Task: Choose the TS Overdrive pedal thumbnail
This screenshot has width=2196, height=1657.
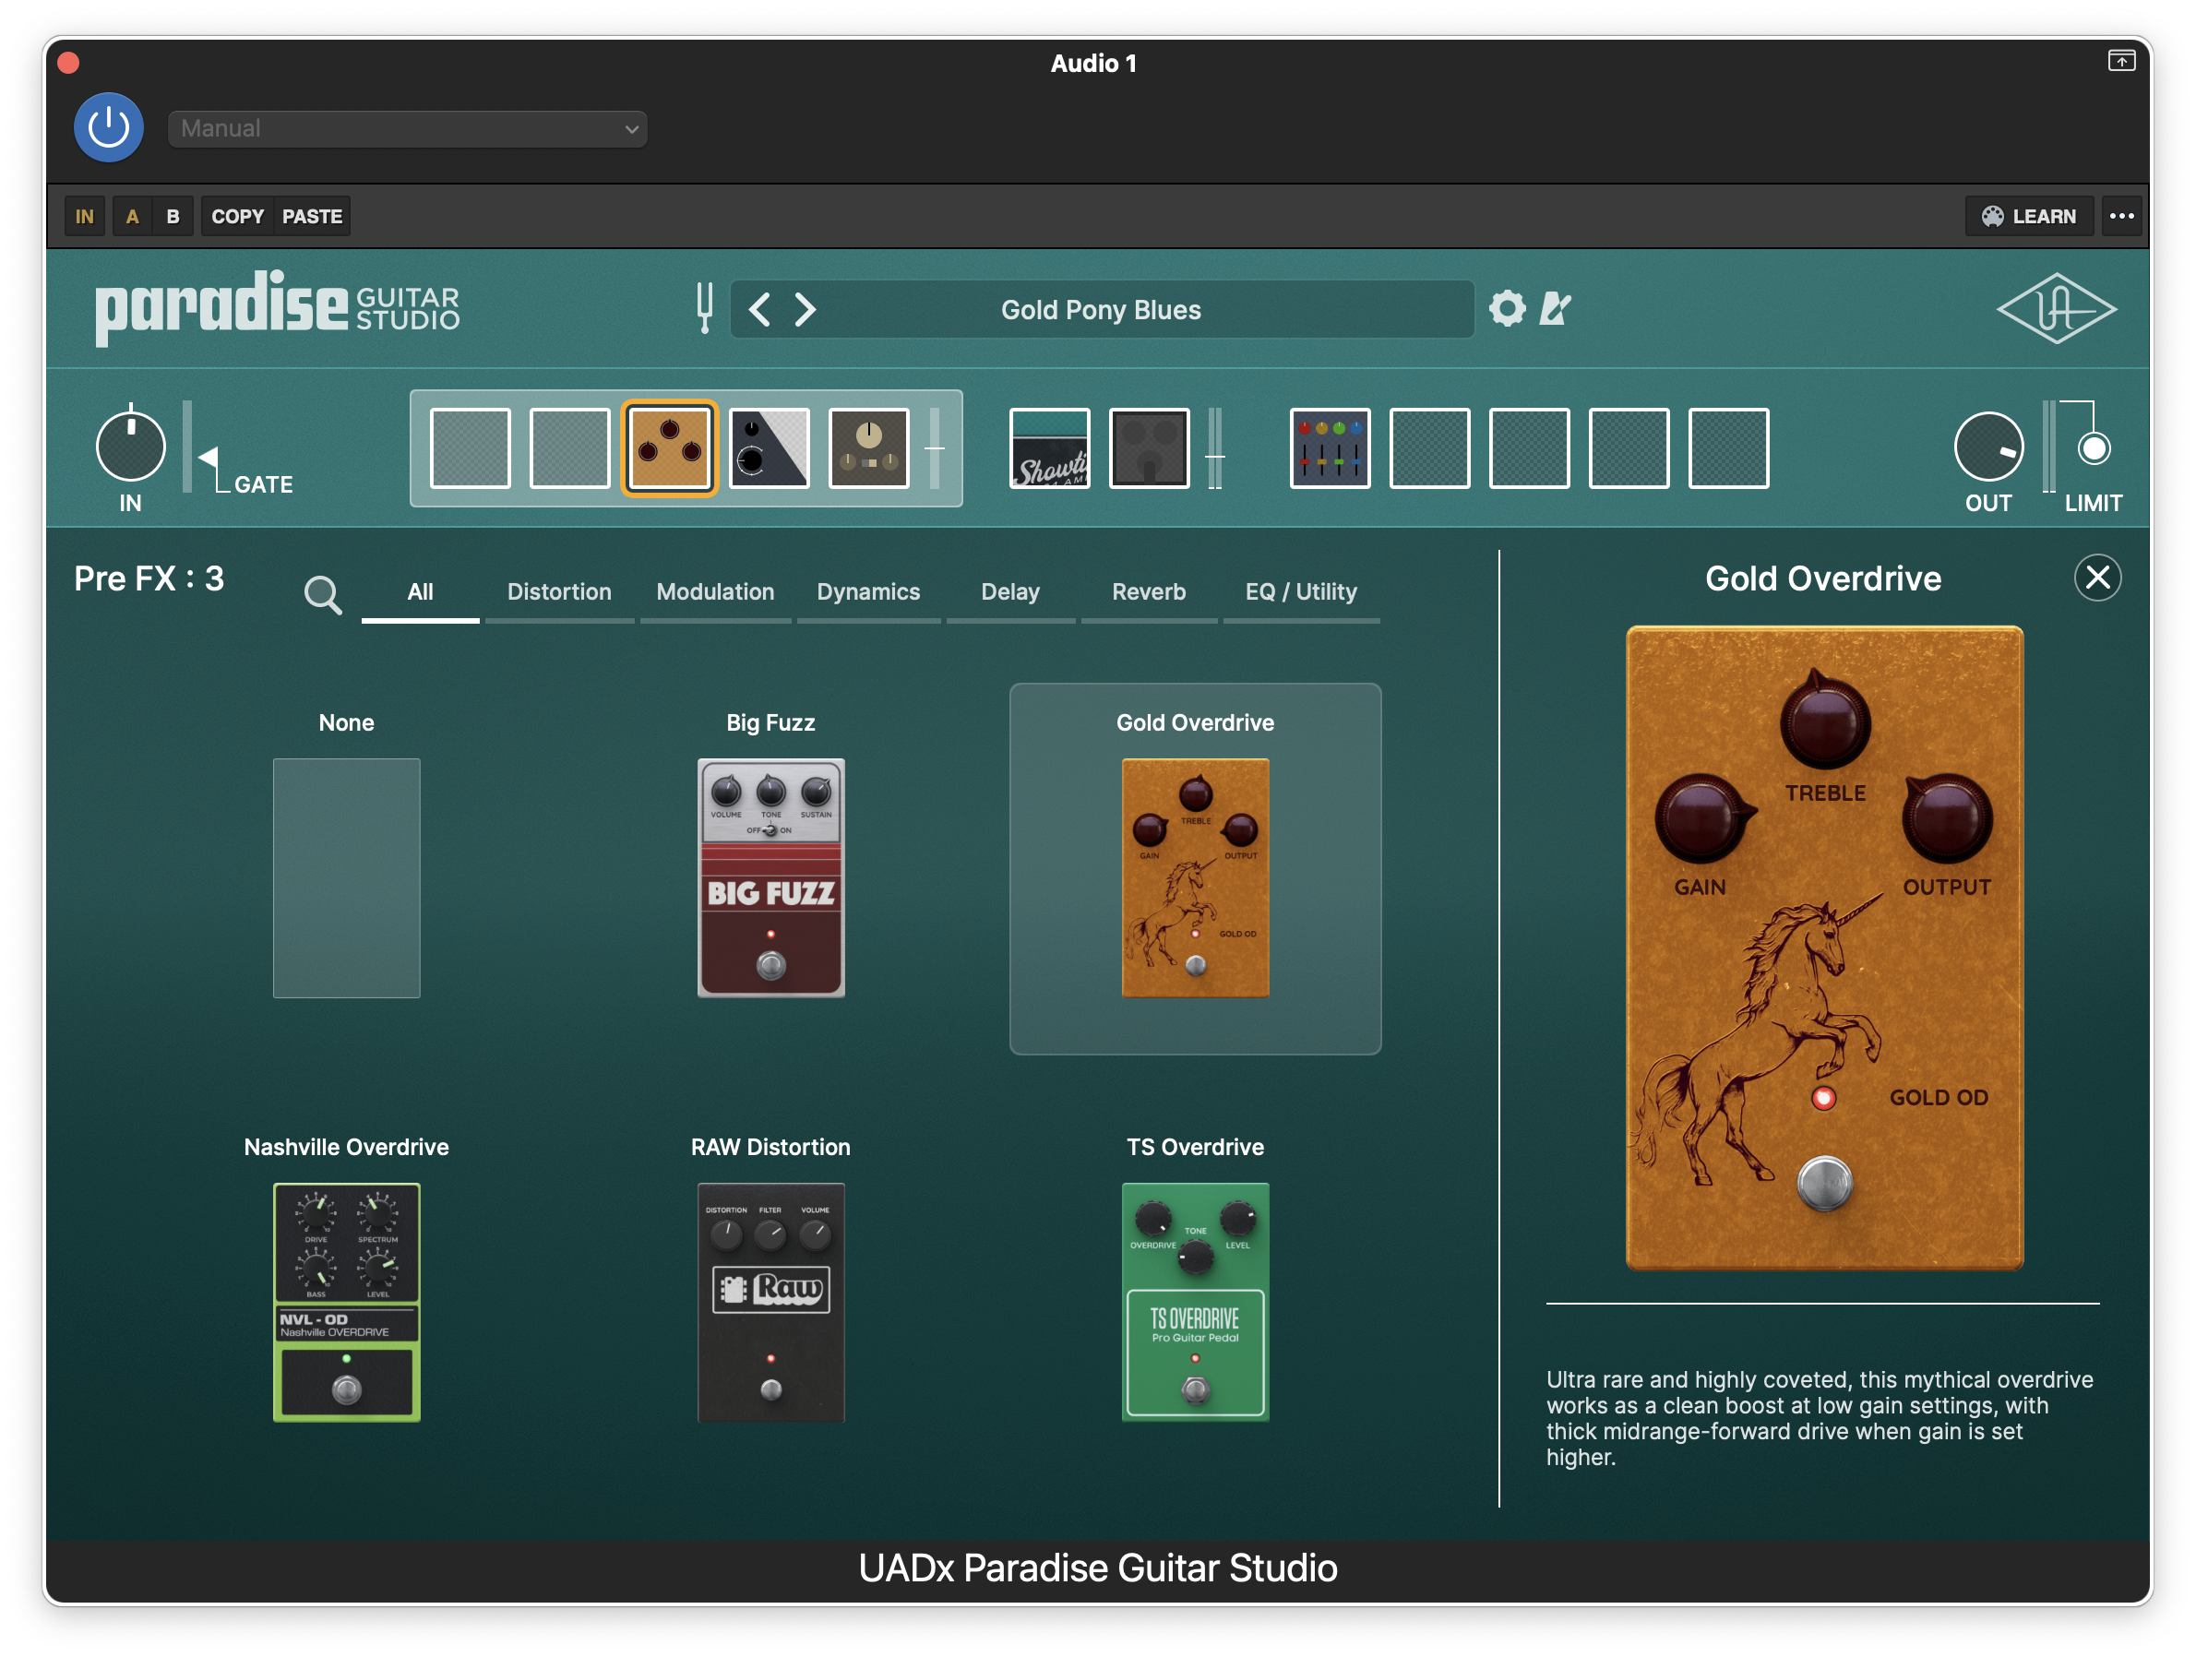Action: [1194, 1302]
